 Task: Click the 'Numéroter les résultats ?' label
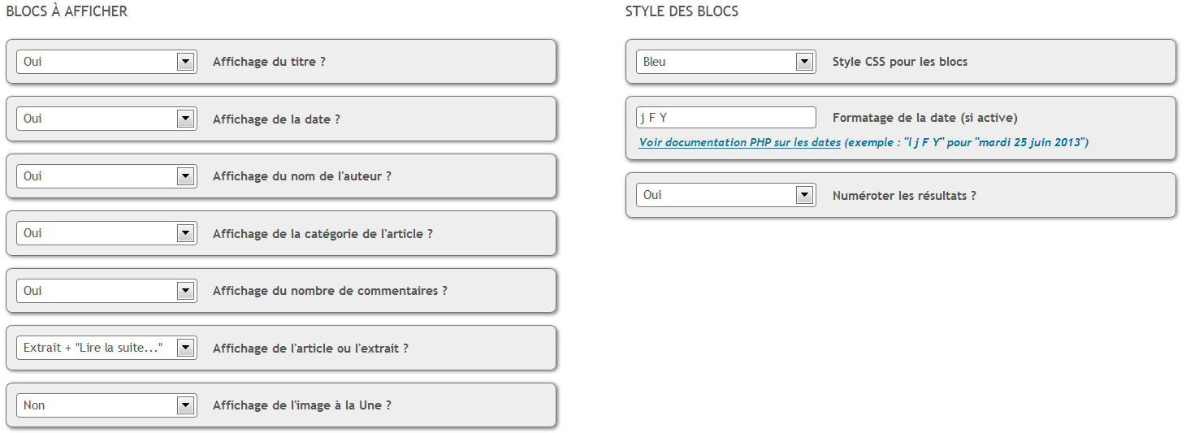(904, 196)
